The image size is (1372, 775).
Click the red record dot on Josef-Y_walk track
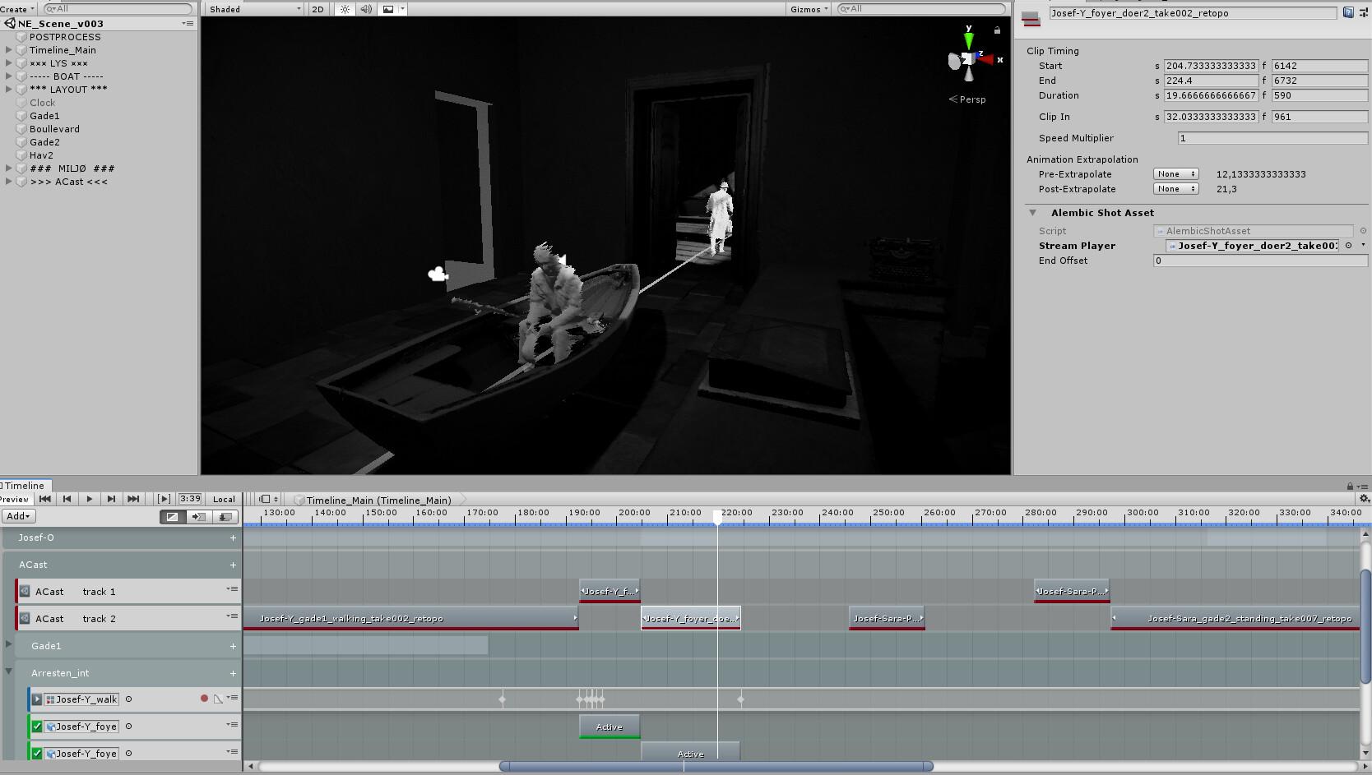pyautogui.click(x=204, y=699)
